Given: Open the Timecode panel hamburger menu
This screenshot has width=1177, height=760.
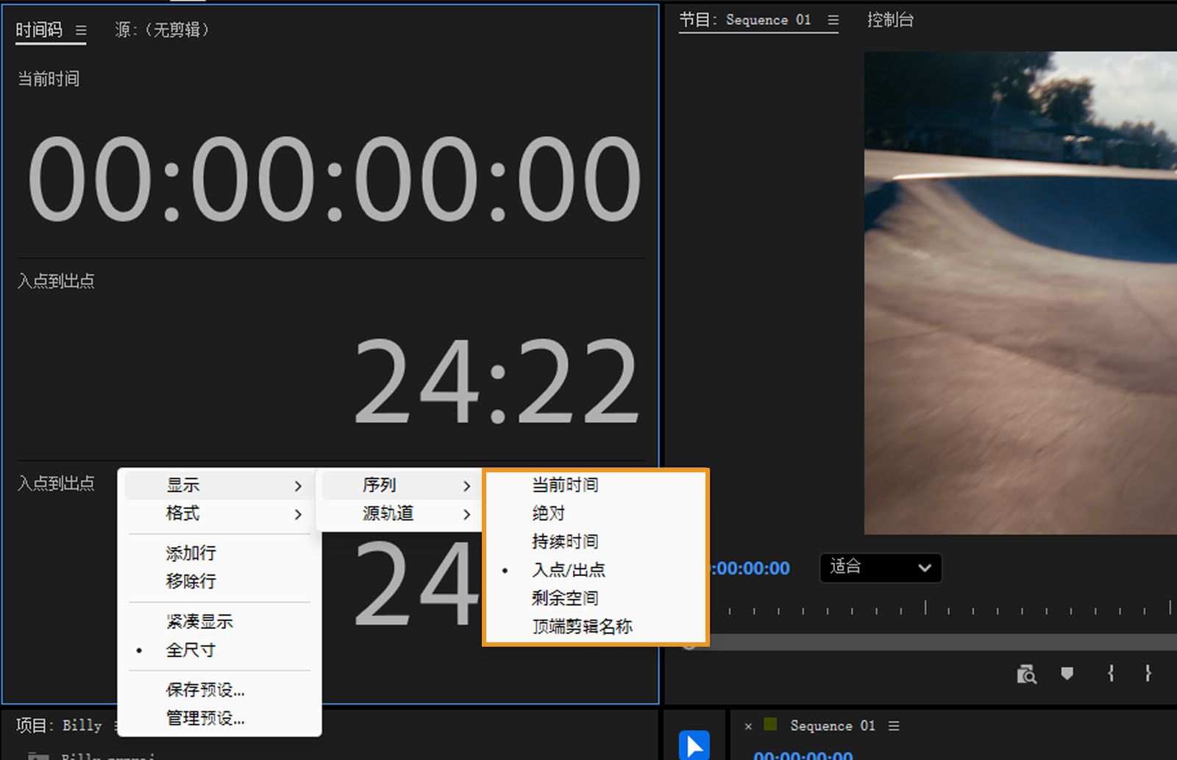Looking at the screenshot, I should coord(81,30).
